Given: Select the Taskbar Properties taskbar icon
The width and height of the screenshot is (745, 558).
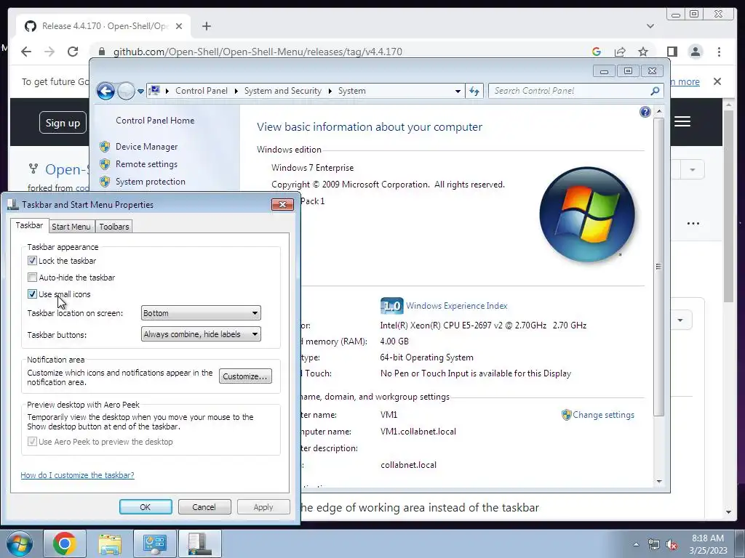Looking at the screenshot, I should click(x=199, y=543).
